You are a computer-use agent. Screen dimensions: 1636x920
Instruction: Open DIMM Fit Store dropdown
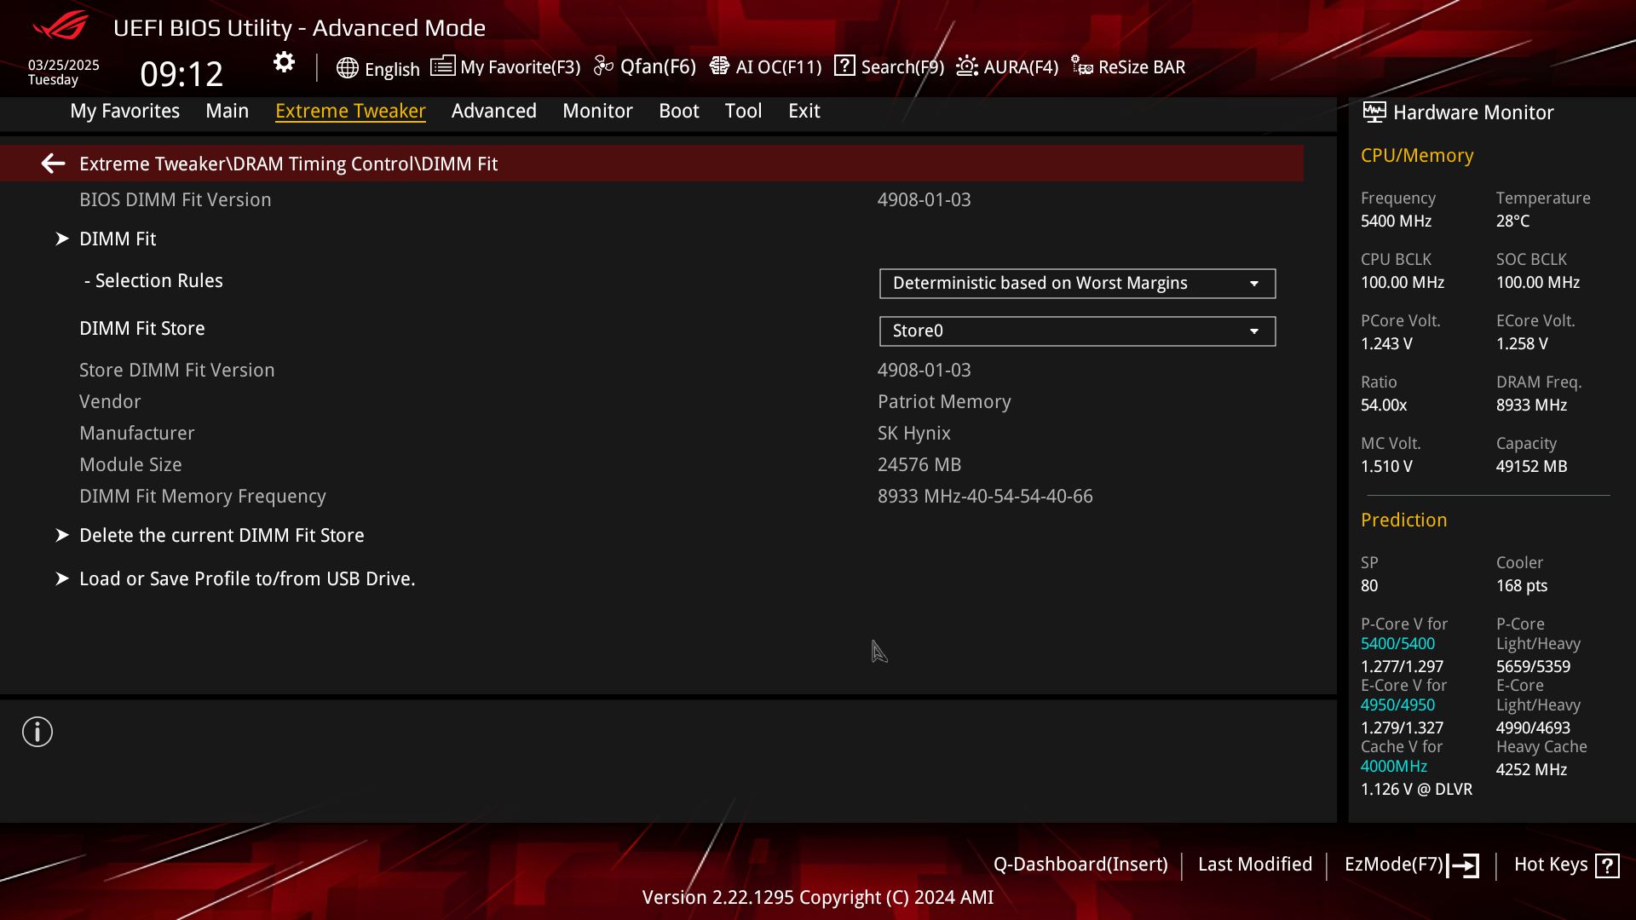click(x=1077, y=331)
